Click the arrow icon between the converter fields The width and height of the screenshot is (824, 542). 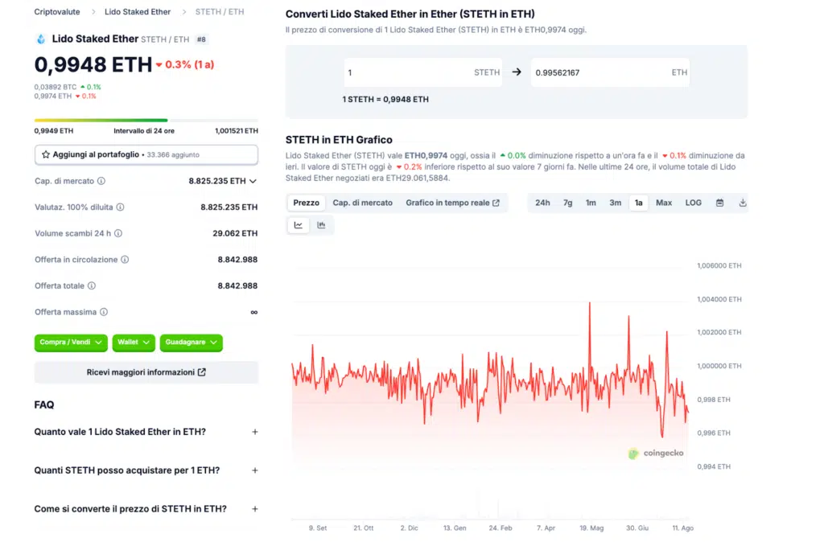click(x=517, y=72)
